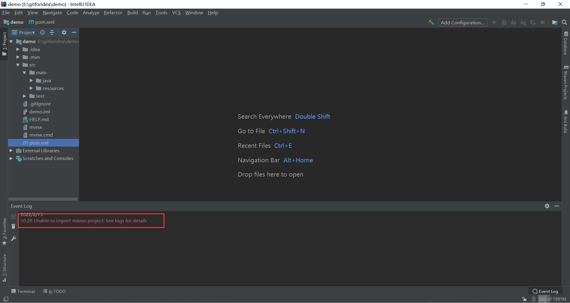Click the wrench settings icon in Event Log
Screen dimensions: 570x303
click(x=13, y=238)
